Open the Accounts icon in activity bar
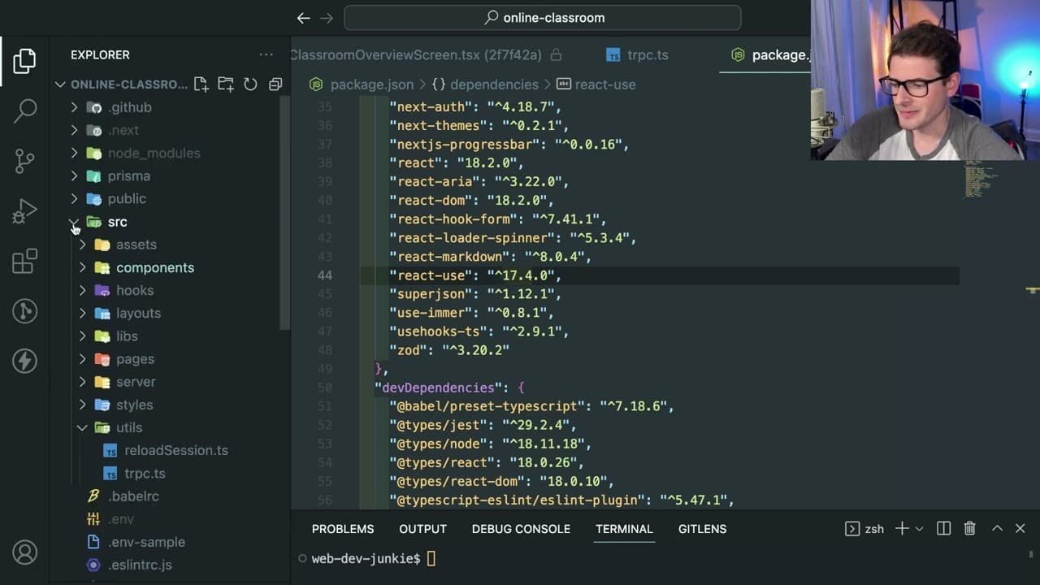 coord(24,552)
